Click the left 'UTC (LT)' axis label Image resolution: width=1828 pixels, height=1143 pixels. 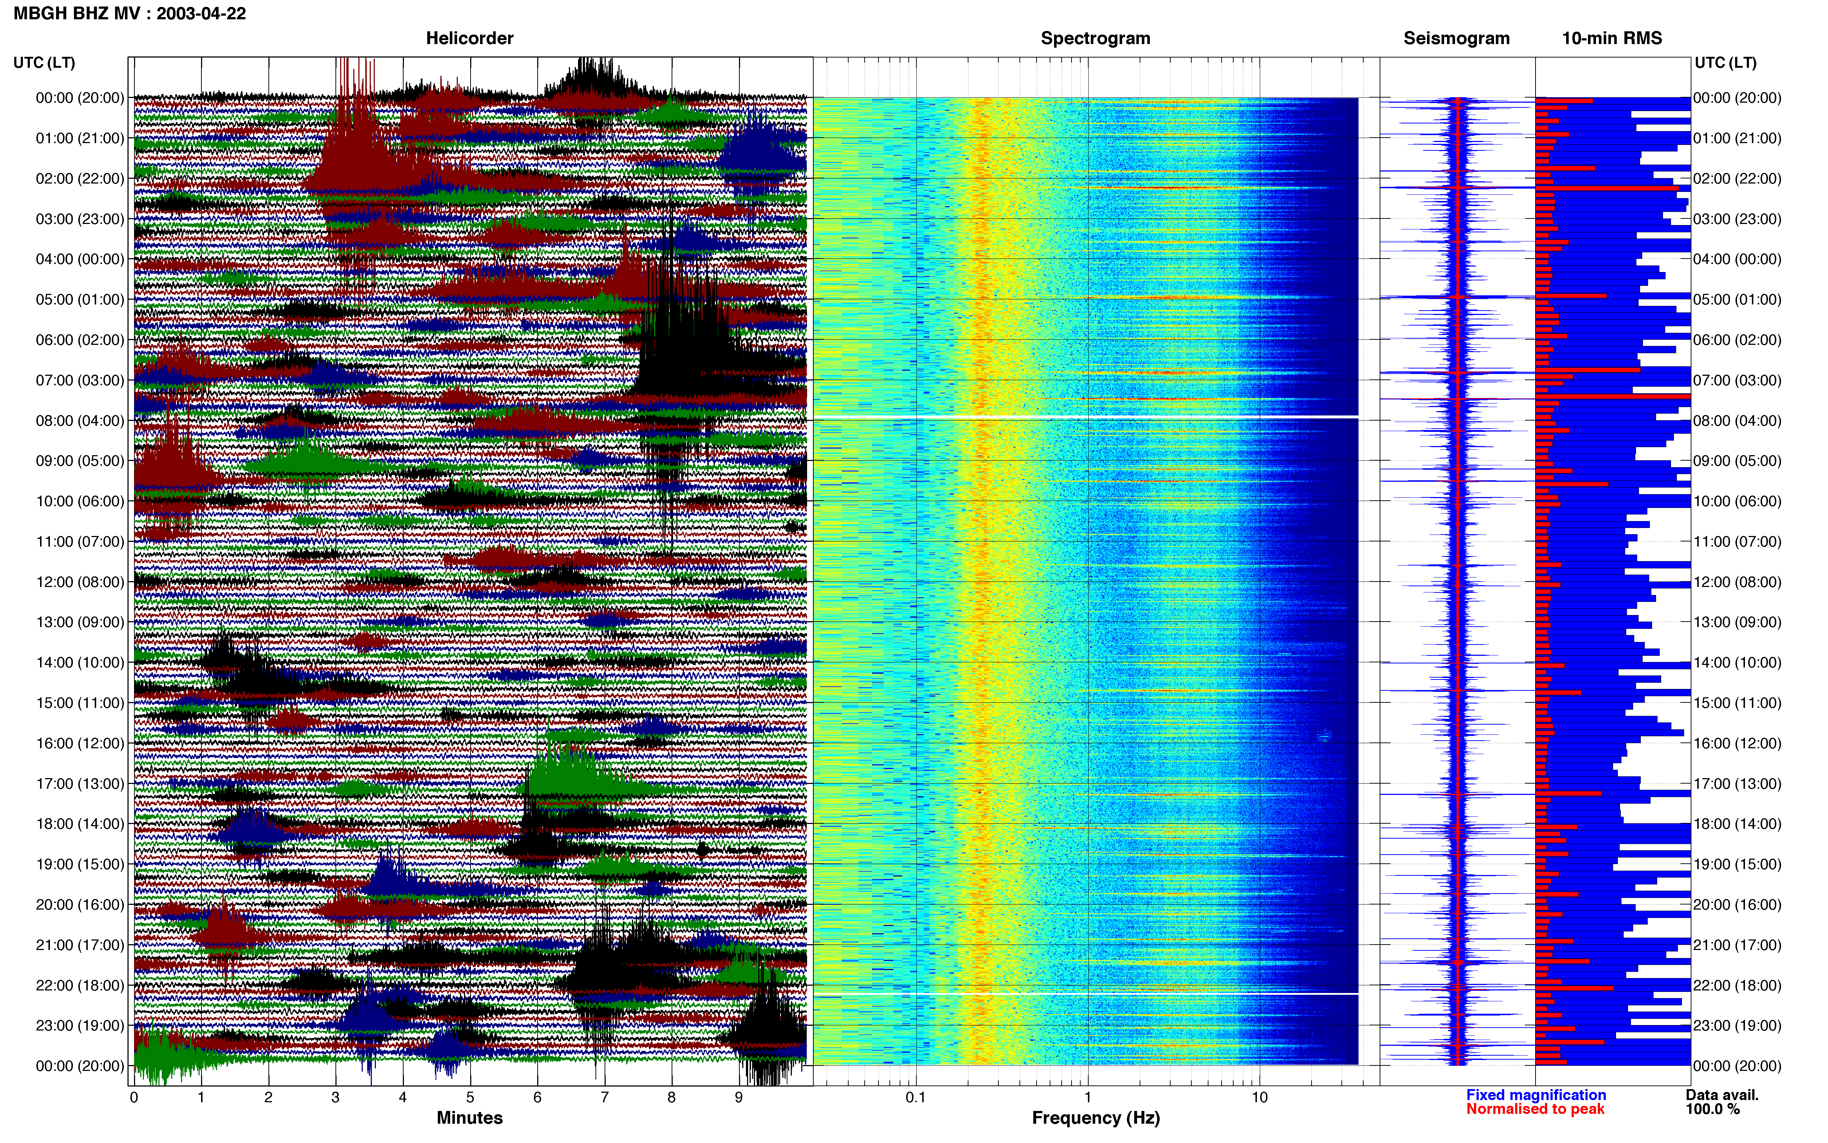coord(44,63)
